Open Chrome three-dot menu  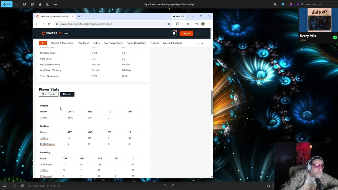(209, 24)
